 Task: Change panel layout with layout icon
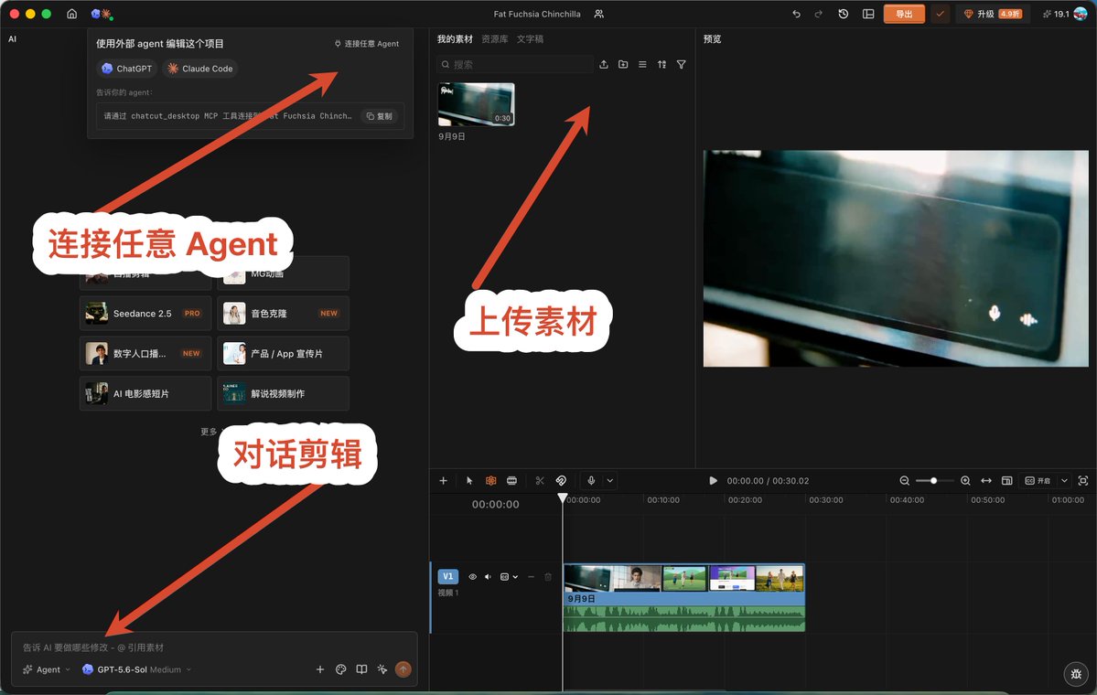(868, 14)
